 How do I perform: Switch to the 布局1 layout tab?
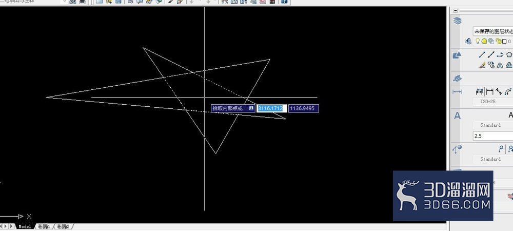coord(44,226)
